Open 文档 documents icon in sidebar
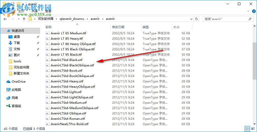 (10, 49)
